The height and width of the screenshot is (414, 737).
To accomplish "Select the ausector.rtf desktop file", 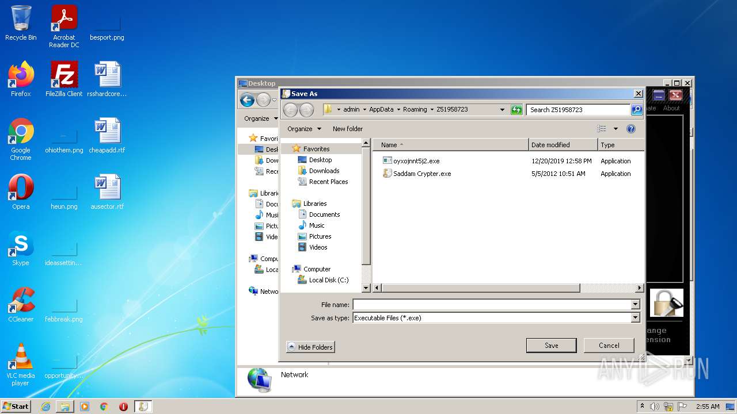I will point(107,191).
